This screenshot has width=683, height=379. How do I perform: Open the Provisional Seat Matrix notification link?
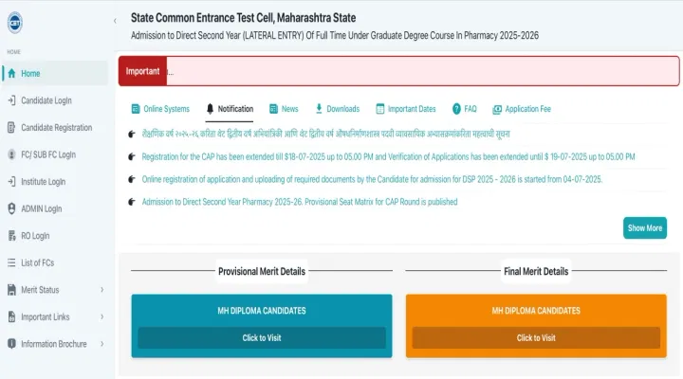[x=299, y=202]
